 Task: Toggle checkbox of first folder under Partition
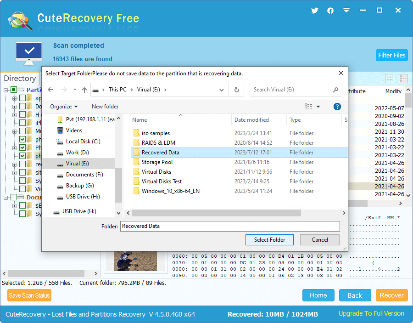[22, 98]
